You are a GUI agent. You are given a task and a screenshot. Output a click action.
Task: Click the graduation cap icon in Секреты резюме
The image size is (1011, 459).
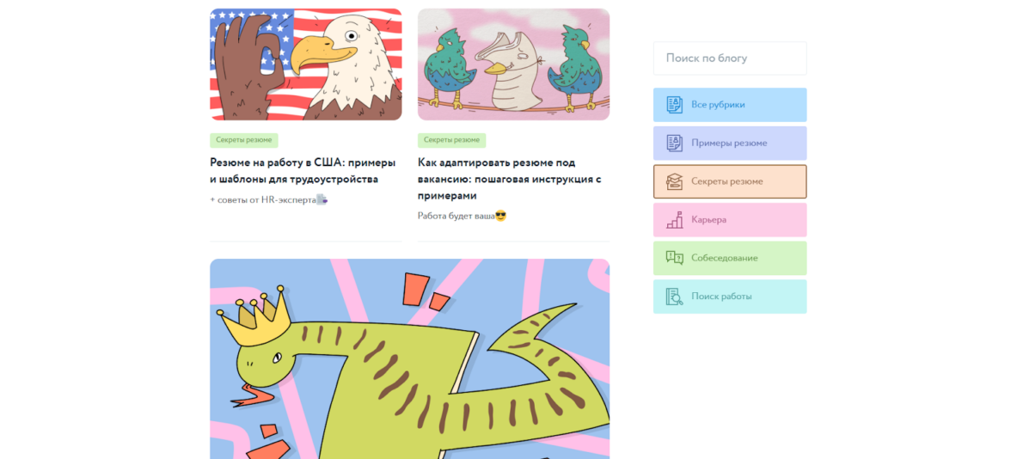[674, 182]
